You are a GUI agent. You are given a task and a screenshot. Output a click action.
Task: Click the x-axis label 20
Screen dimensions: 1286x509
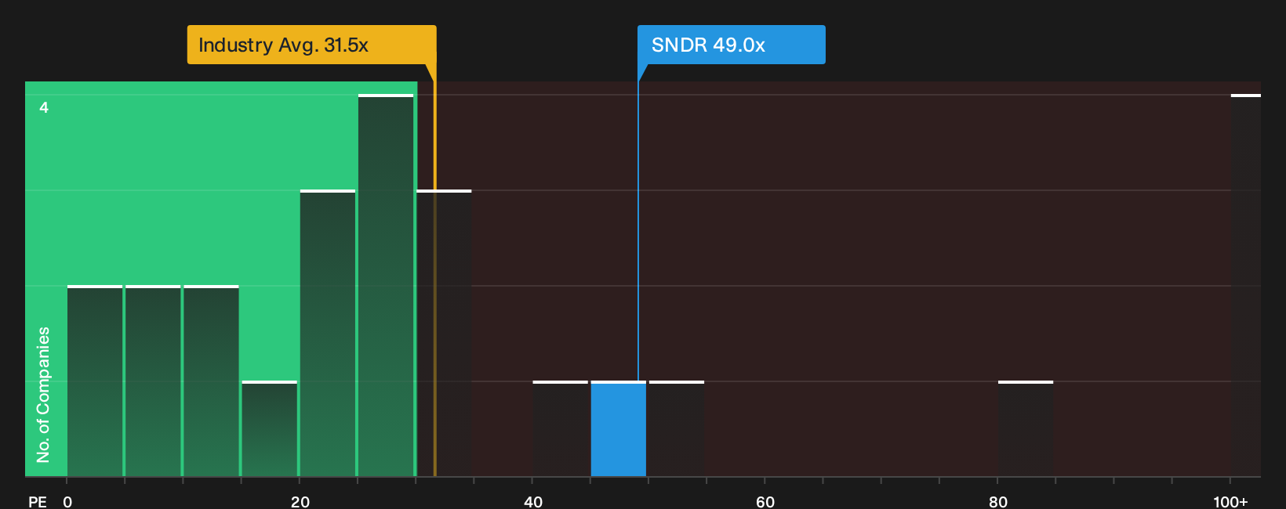300,501
